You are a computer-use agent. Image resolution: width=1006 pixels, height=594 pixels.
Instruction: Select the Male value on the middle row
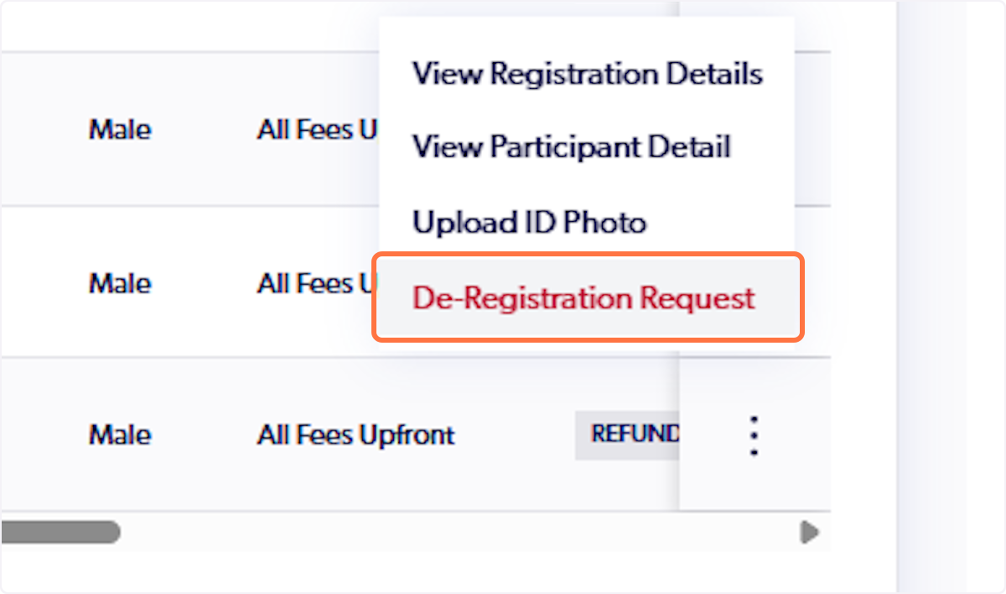click(119, 283)
